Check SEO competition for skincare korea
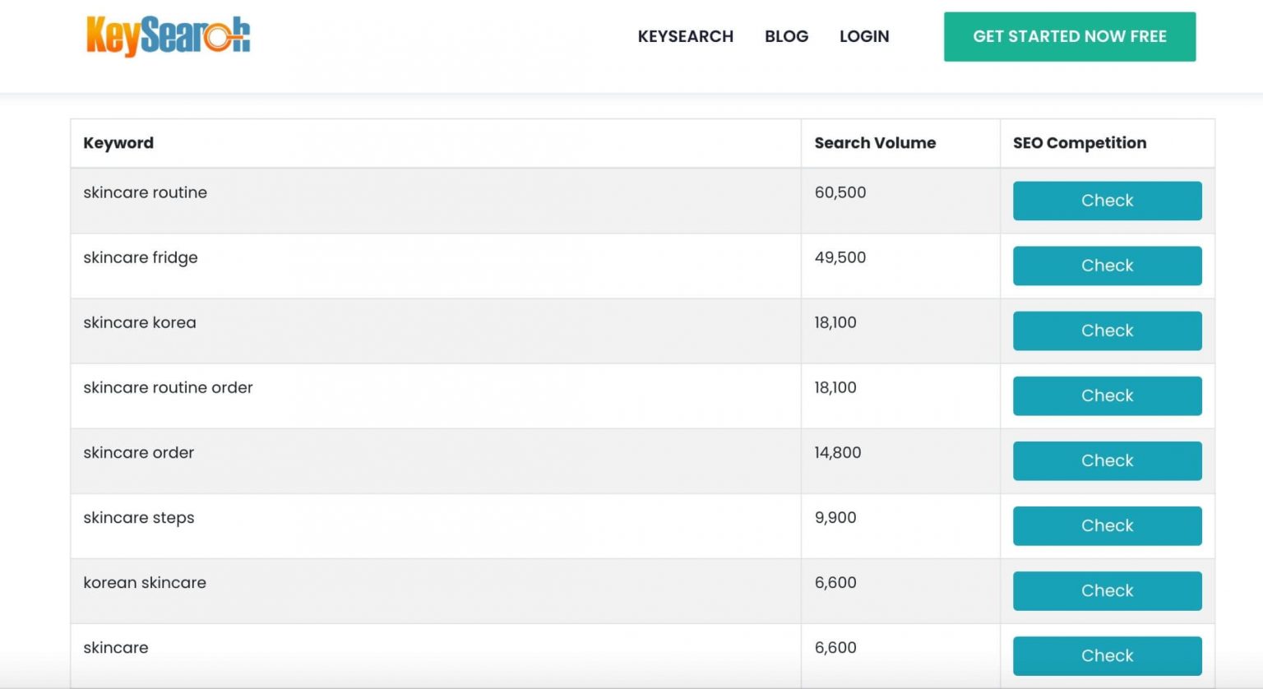 click(1107, 331)
